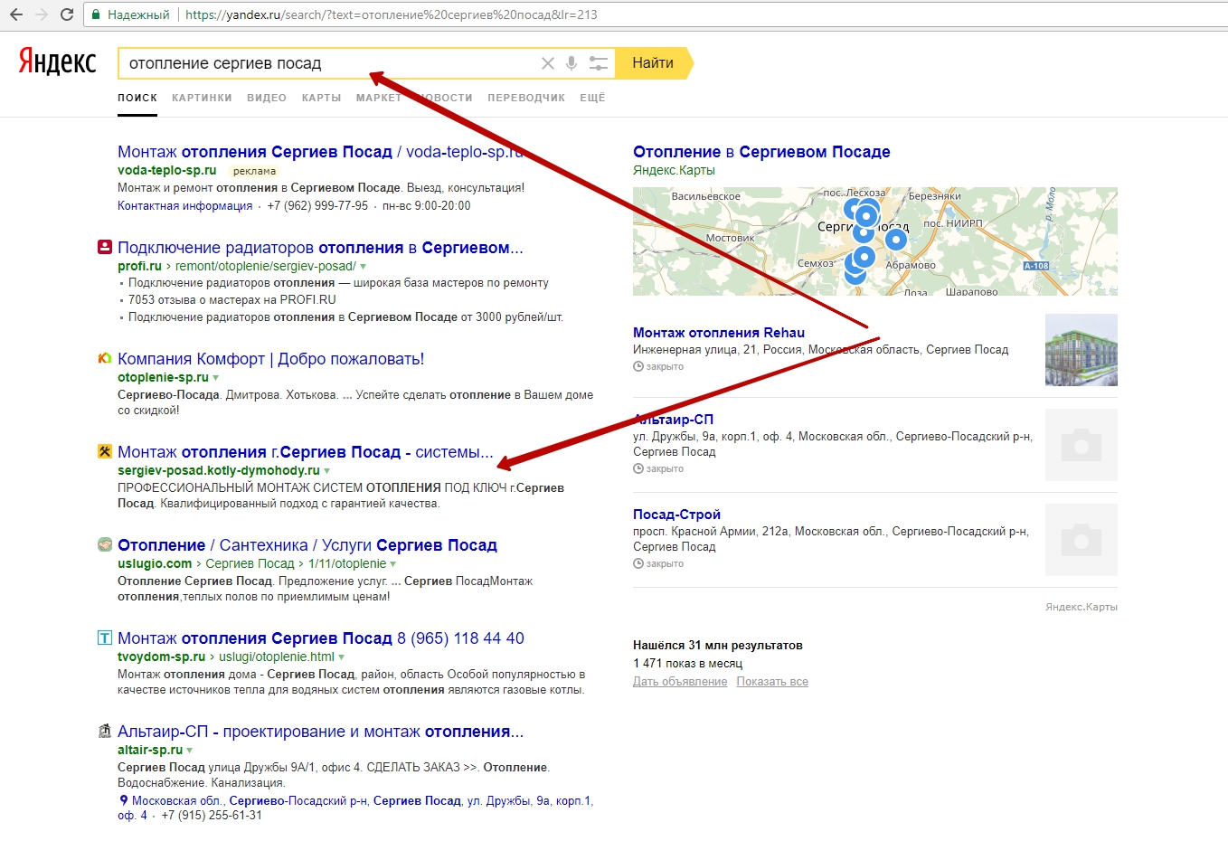Click the tvoydom-sp.ru favicon
Screen dimensions: 1228x841
pos(105,638)
